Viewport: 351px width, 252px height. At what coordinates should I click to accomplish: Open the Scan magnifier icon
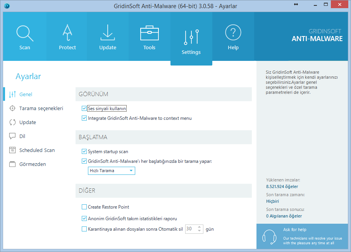click(x=25, y=33)
